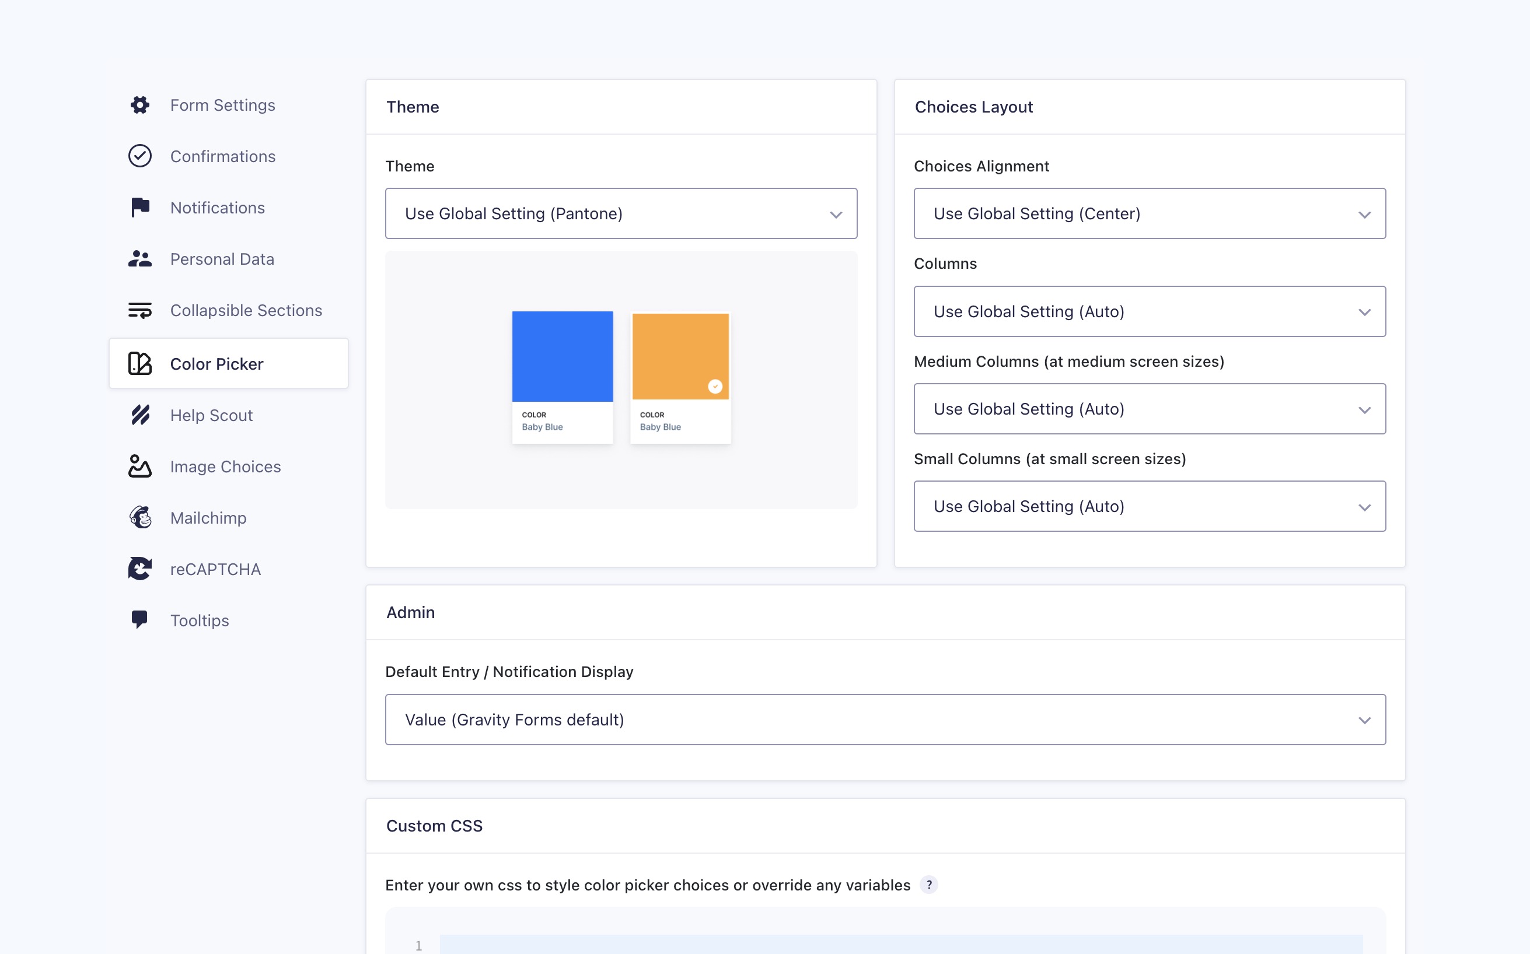Click the Collapsible Sections icon
Viewport: 1530px width, 954px height.
[x=139, y=310]
